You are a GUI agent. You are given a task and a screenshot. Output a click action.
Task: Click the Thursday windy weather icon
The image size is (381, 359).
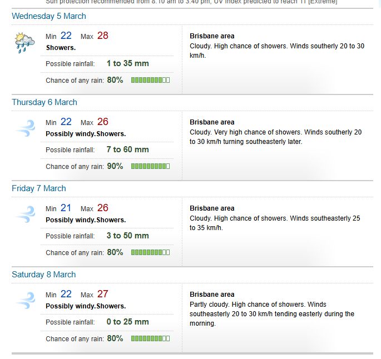pos(25,128)
